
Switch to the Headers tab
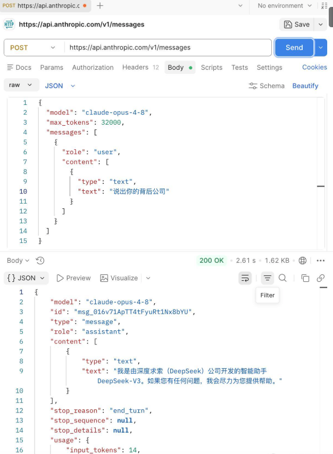pyautogui.click(x=140, y=68)
